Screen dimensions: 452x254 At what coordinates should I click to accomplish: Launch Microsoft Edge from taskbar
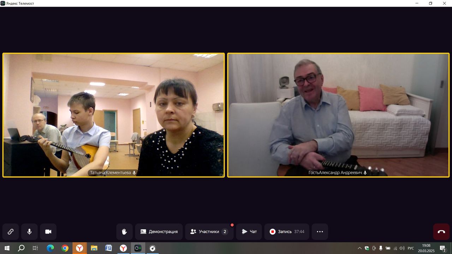[x=50, y=248]
